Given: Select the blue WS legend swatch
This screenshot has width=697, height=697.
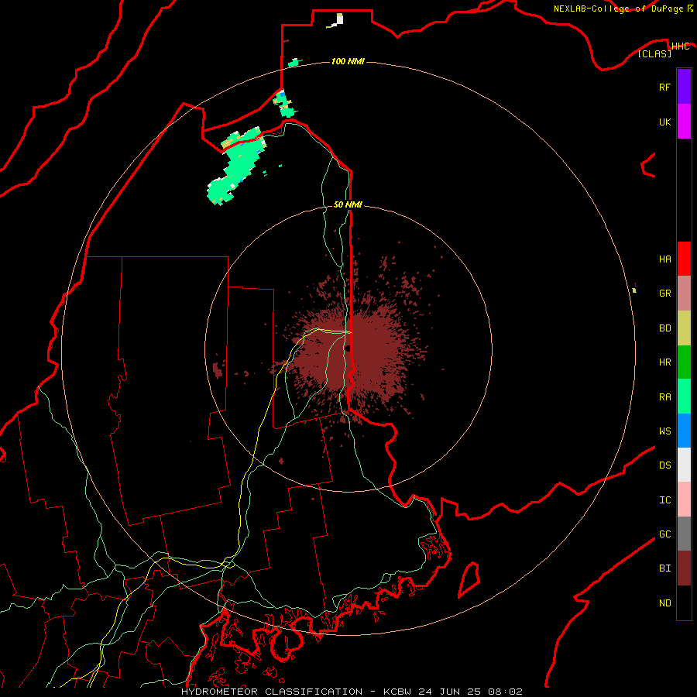Looking at the screenshot, I should tap(684, 431).
